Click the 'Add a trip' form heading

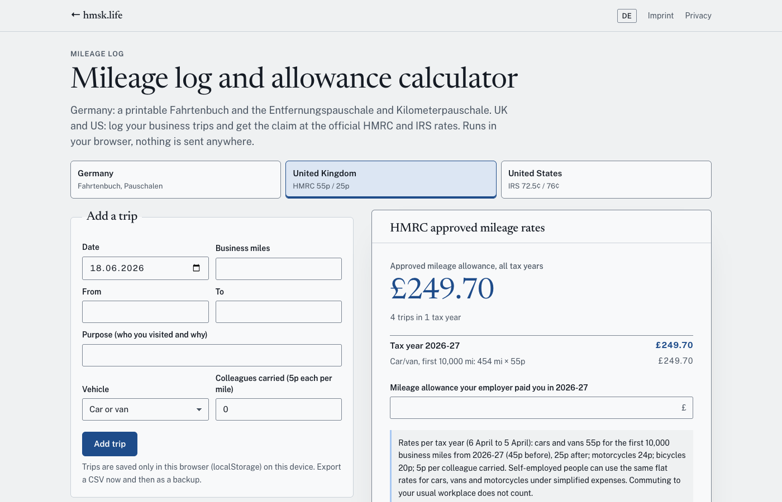[x=112, y=216]
